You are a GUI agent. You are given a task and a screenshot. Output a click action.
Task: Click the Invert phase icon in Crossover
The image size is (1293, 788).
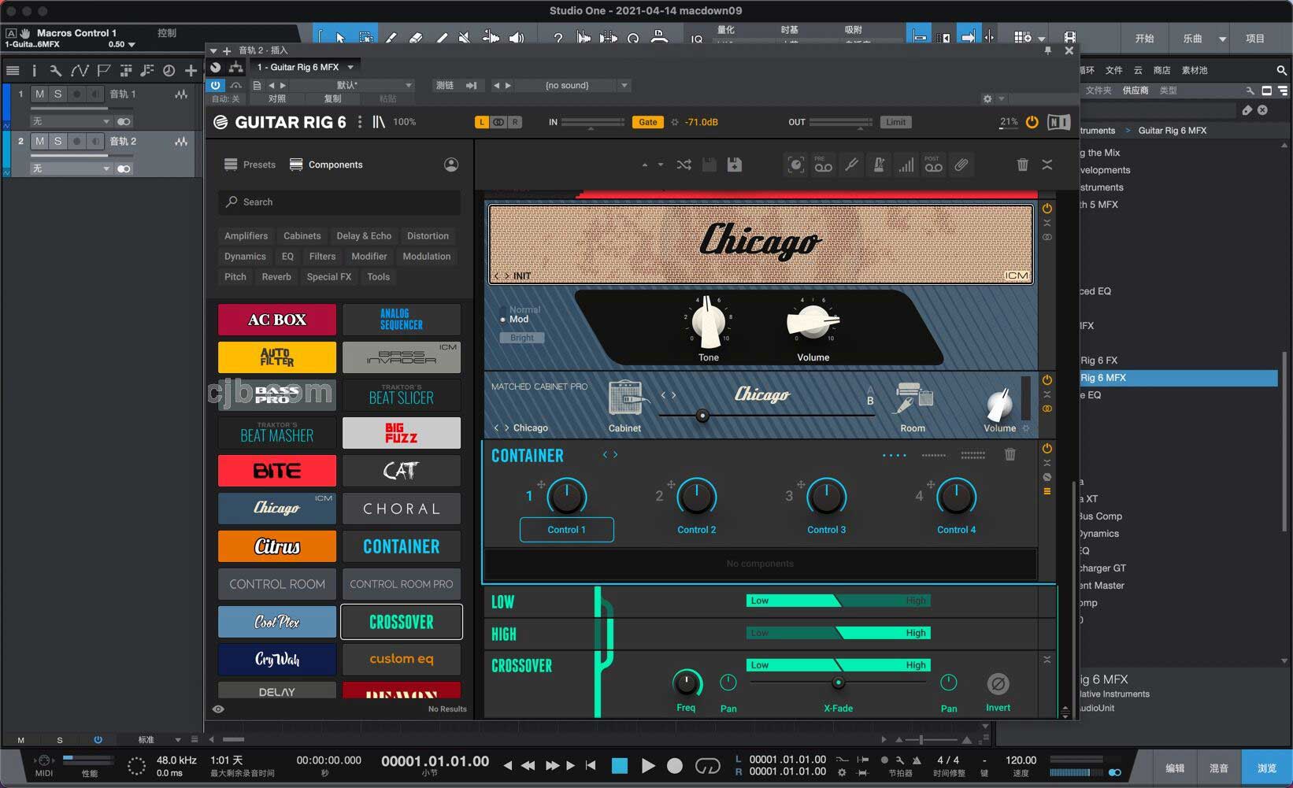point(998,683)
